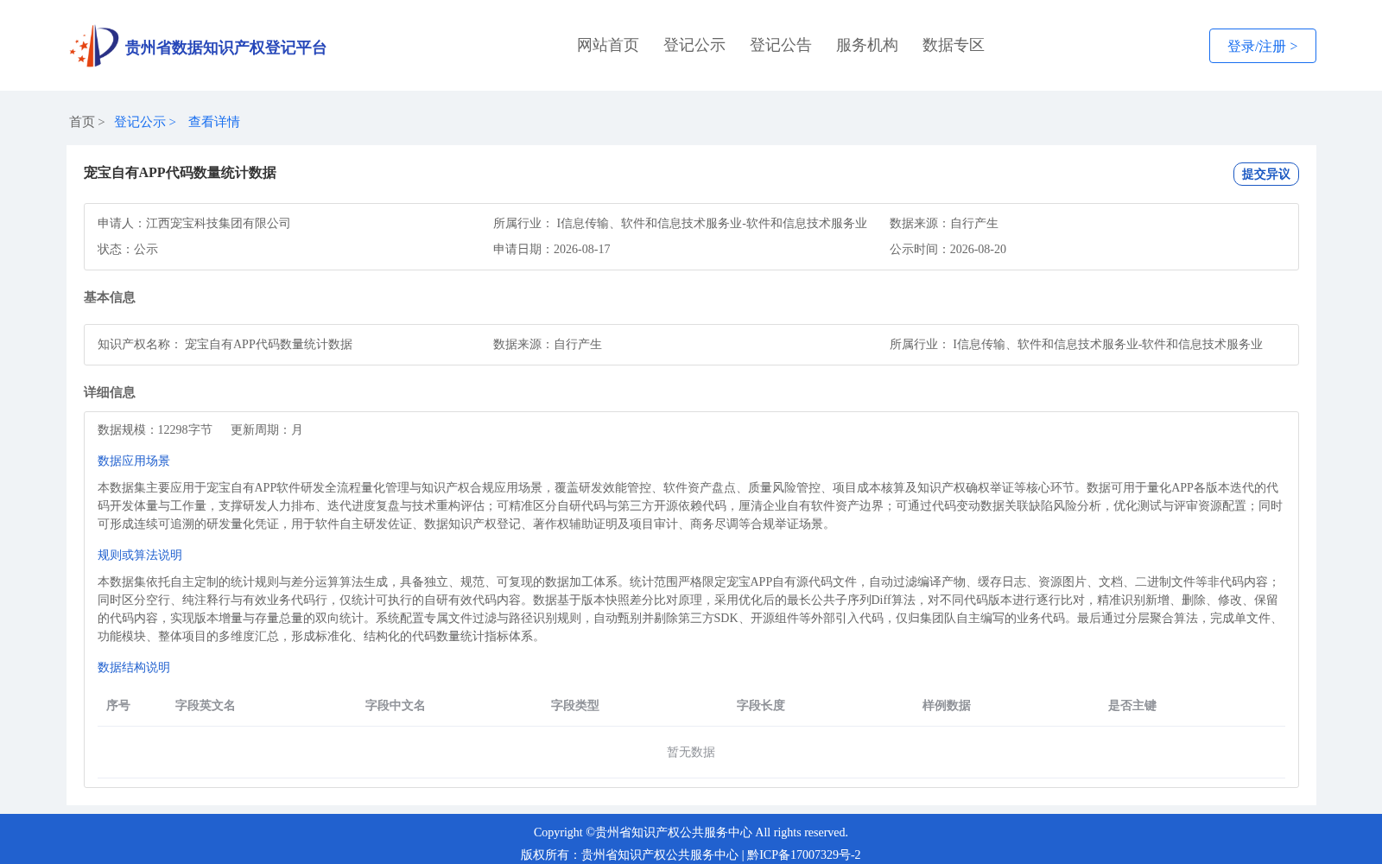The height and width of the screenshot is (864, 1382).
Task: Click the 更新周期：月 text
Action: (267, 429)
